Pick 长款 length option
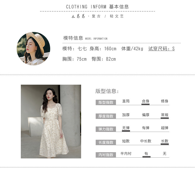 click(x=165, y=141)
